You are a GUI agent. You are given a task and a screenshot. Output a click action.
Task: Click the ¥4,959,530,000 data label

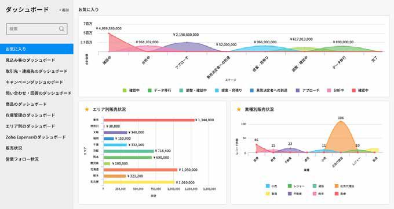coord(109,28)
